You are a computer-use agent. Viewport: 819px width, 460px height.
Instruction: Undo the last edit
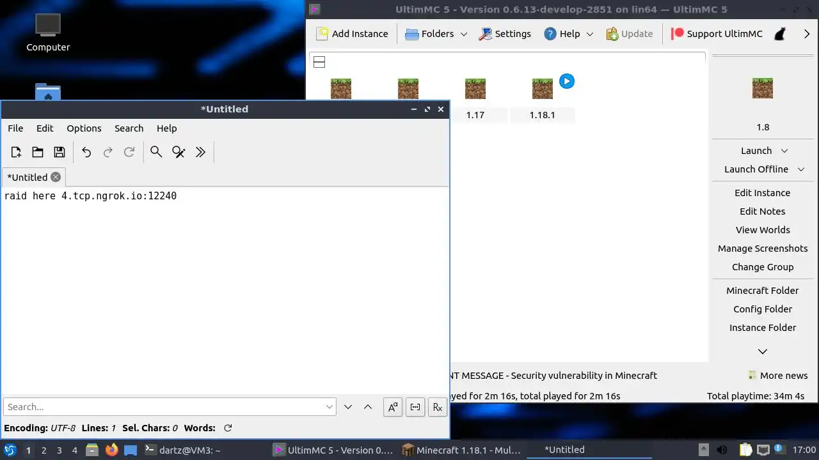click(86, 152)
